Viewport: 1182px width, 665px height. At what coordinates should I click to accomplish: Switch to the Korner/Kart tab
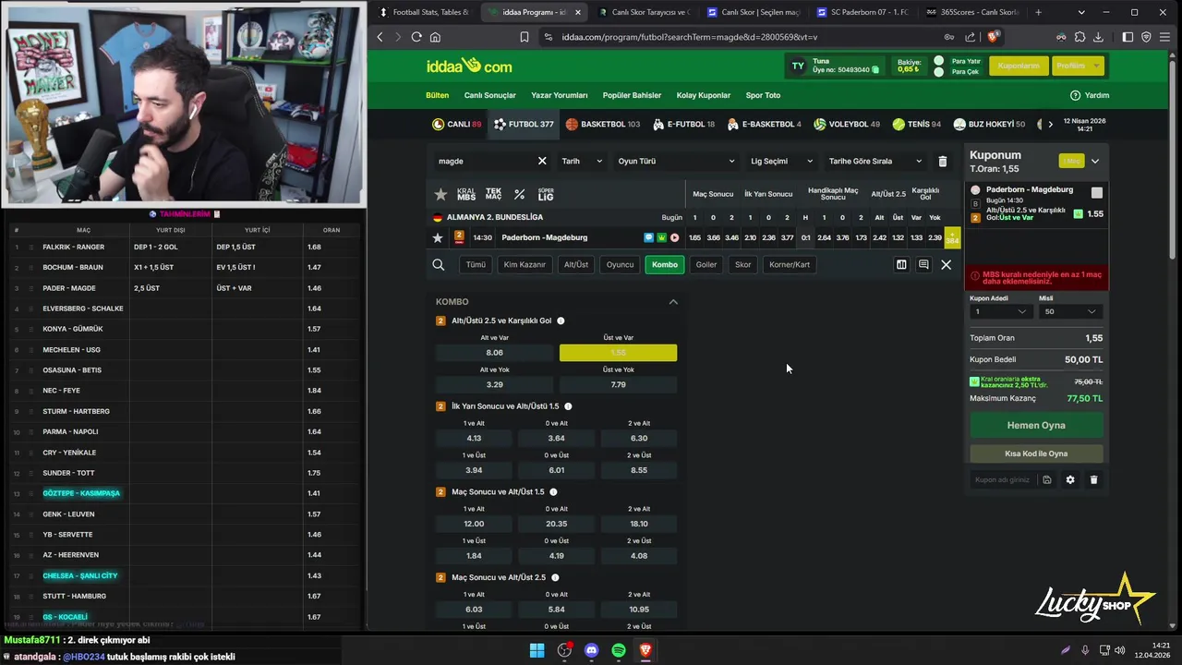pos(790,265)
